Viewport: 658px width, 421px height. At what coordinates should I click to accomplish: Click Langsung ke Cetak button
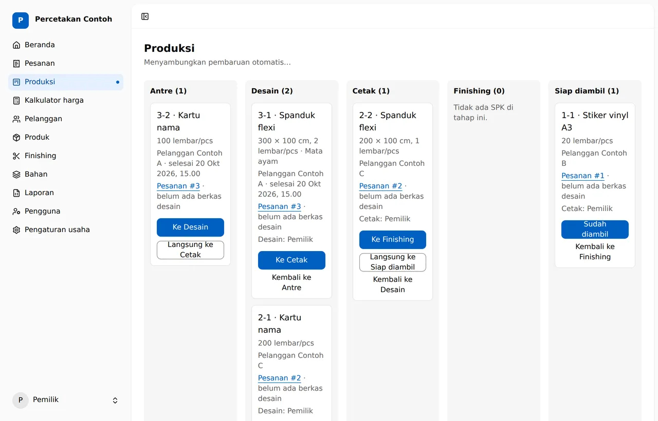pyautogui.click(x=190, y=250)
